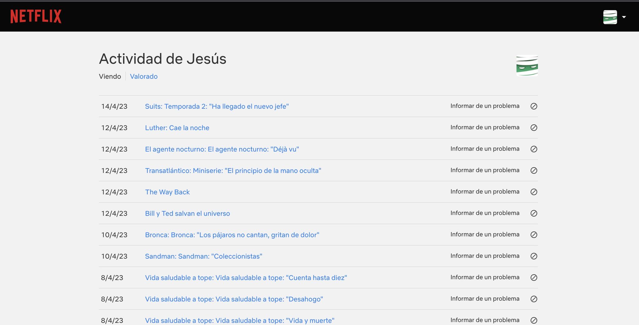The height and width of the screenshot is (325, 639).
Task: Hide Bill y Ted salvan el universo
Action: 534,213
